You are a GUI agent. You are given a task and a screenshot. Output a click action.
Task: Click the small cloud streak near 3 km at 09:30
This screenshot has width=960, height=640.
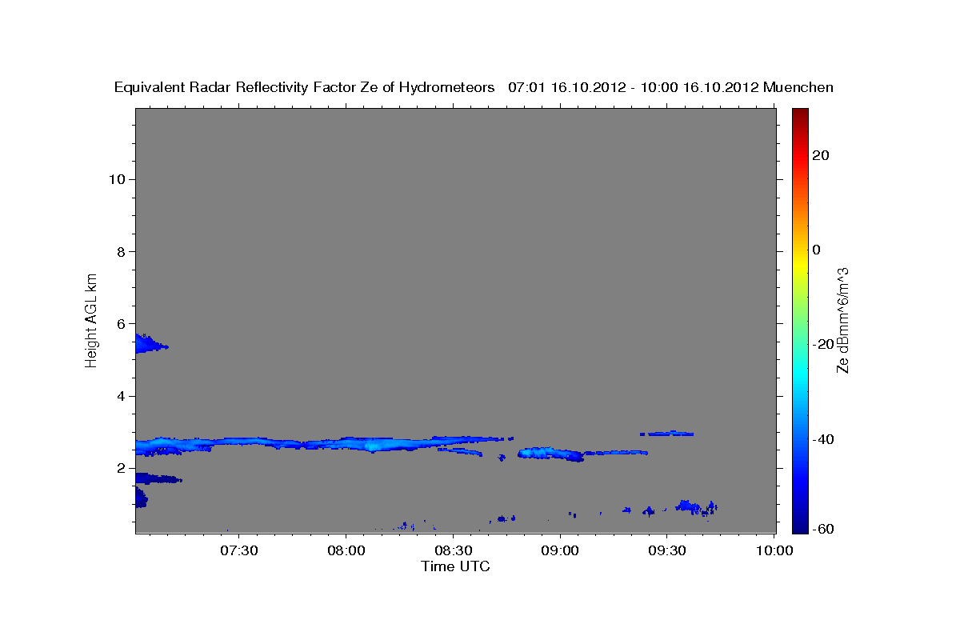point(667,434)
